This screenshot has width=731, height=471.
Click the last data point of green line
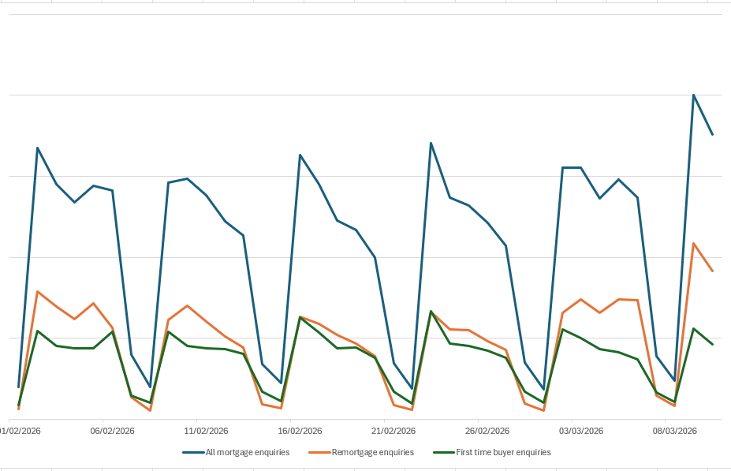pos(712,344)
